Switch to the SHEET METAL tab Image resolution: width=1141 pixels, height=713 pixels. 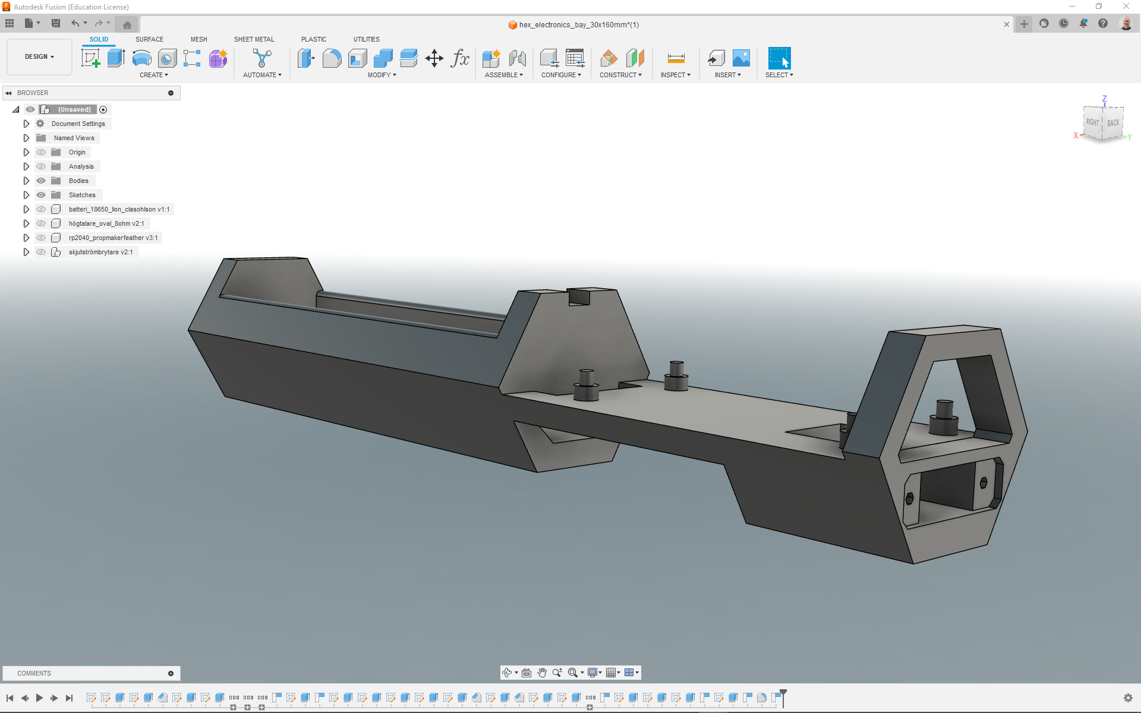coord(254,39)
